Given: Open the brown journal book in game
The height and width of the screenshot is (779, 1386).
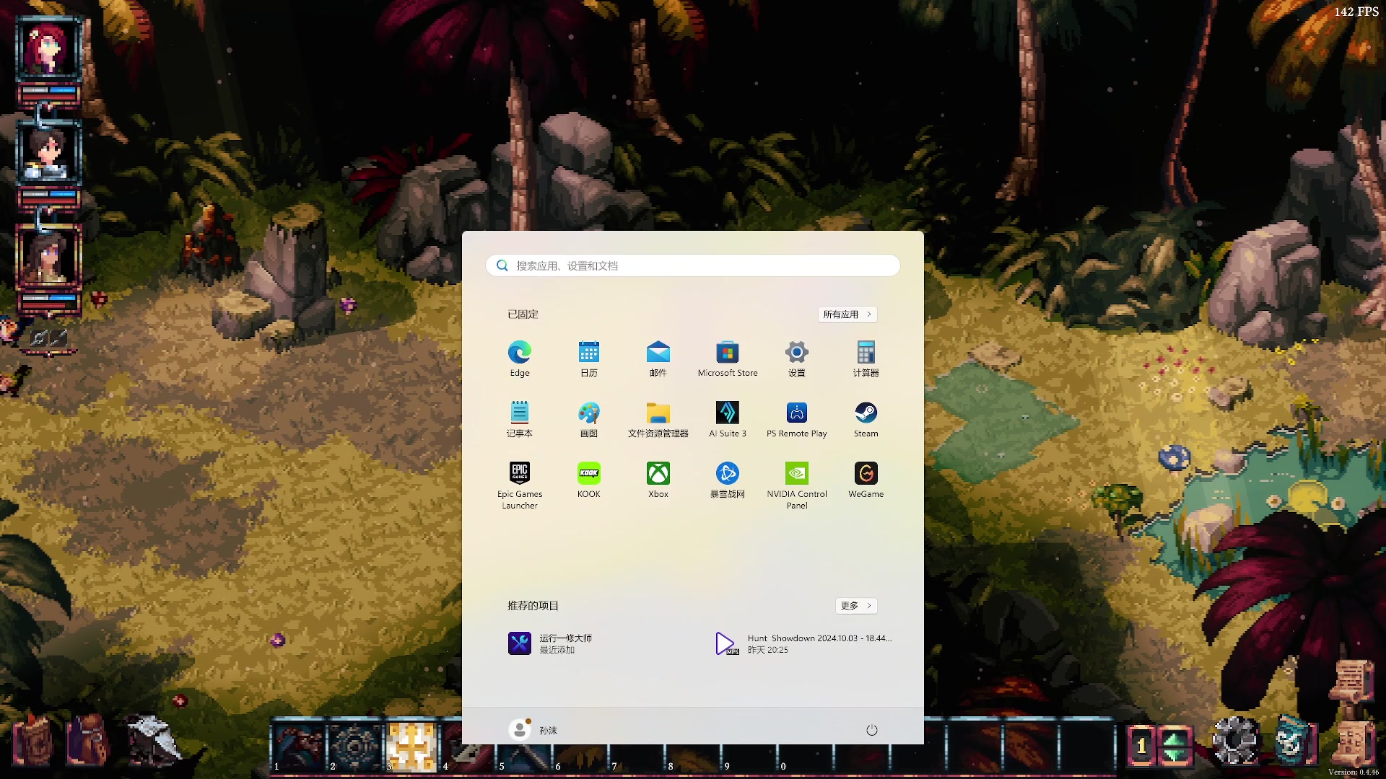Looking at the screenshot, I should tap(32, 739).
